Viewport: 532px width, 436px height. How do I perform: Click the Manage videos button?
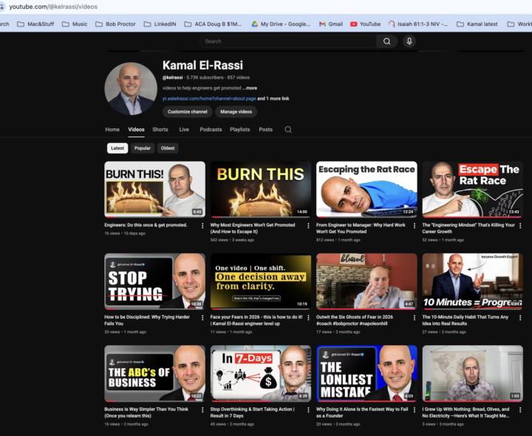click(x=236, y=111)
